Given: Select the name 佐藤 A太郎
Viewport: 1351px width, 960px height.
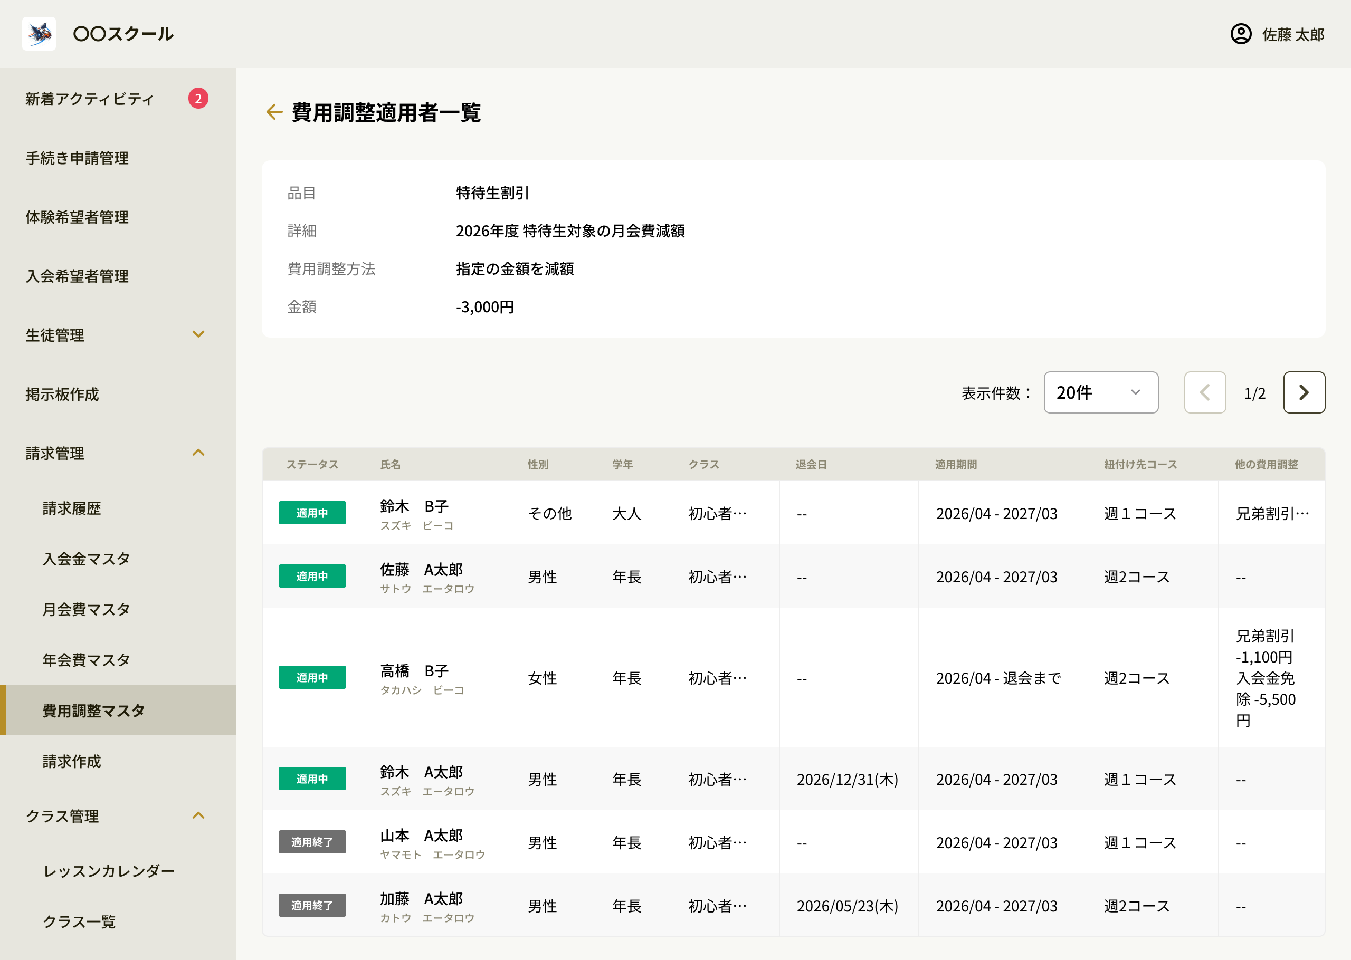Looking at the screenshot, I should pos(422,570).
